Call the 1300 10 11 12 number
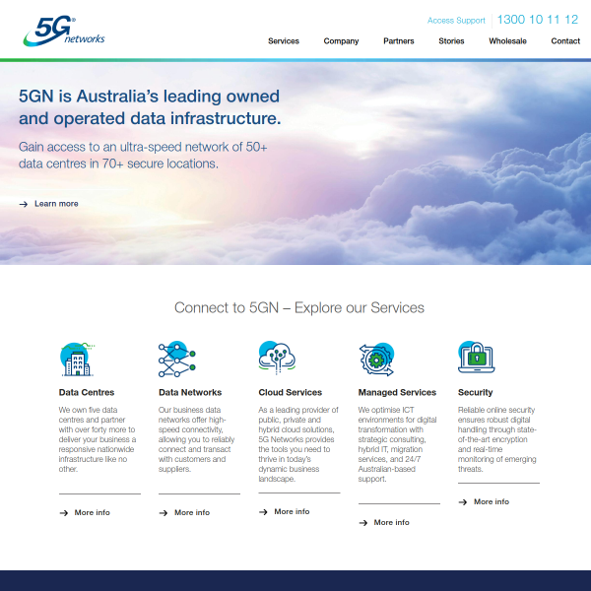This screenshot has width=591, height=591. click(x=538, y=20)
